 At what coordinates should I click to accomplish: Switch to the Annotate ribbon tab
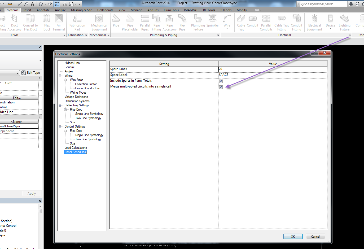pyautogui.click(x=43, y=10)
